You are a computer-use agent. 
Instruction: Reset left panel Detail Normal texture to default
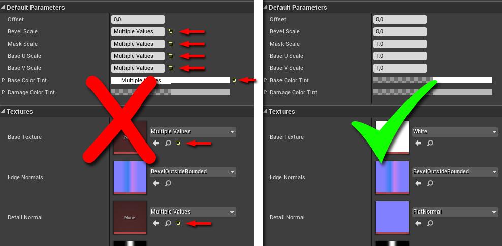coord(178,223)
